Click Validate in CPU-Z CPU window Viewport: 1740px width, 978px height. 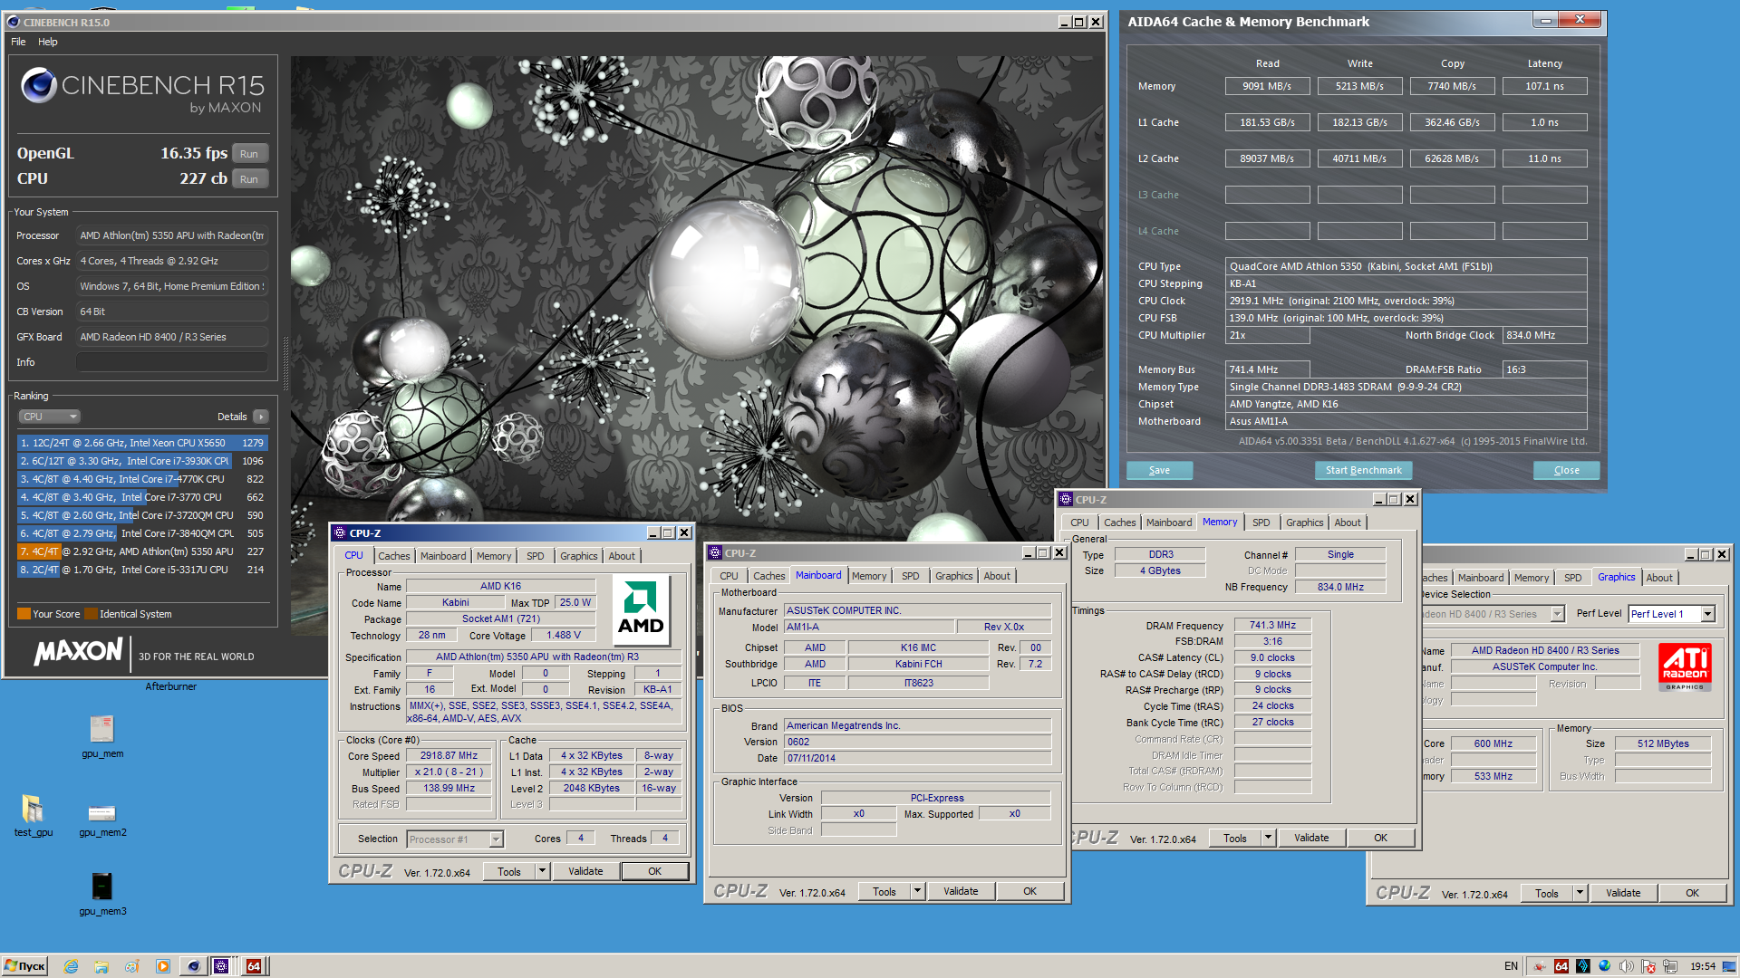[x=585, y=871]
